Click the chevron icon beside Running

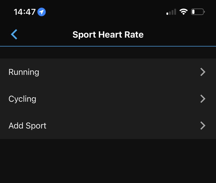203,72
